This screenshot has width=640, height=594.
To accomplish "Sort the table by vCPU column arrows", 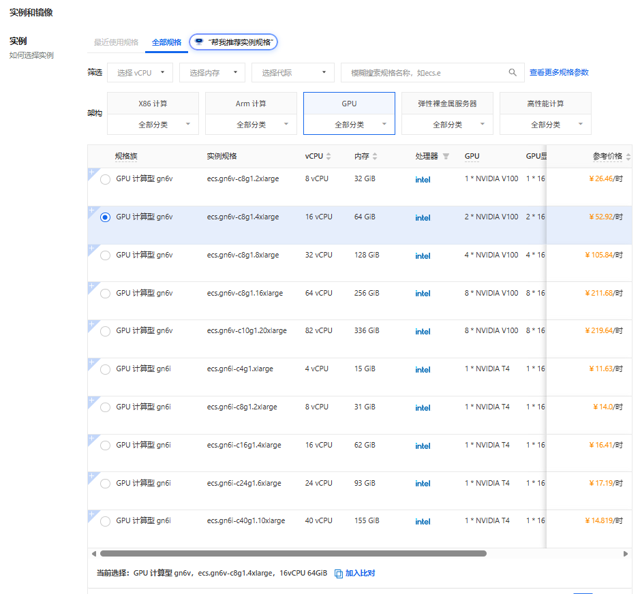I will 329,157.
